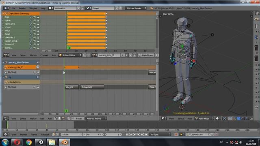260x146 pixels.
Task: Open the Help menu
Action: click(43, 8)
